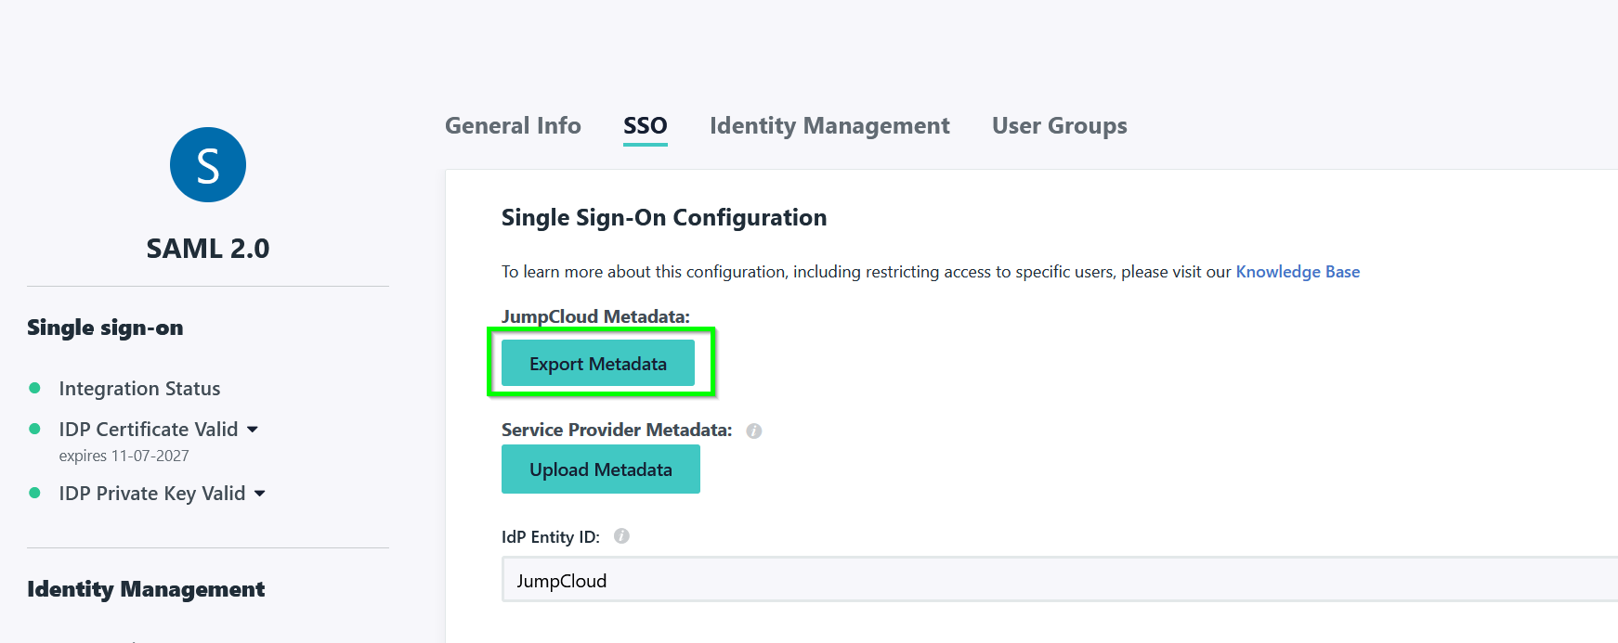Switch to the General Info tab
The image size is (1618, 643).
(513, 126)
